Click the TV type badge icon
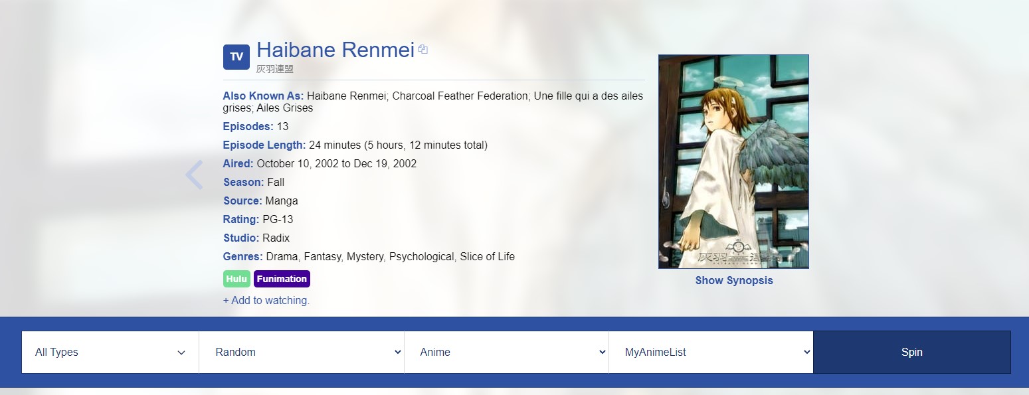The width and height of the screenshot is (1029, 395). (x=236, y=57)
